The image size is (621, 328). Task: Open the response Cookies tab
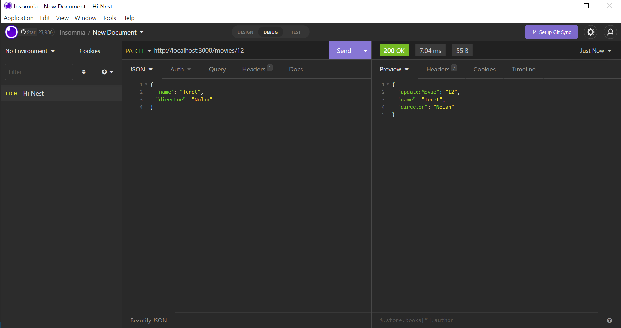pyautogui.click(x=484, y=69)
